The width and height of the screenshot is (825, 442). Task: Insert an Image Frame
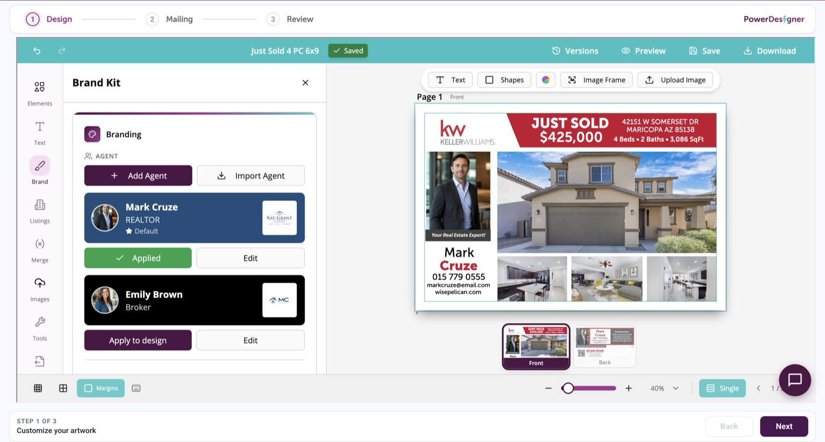point(596,80)
